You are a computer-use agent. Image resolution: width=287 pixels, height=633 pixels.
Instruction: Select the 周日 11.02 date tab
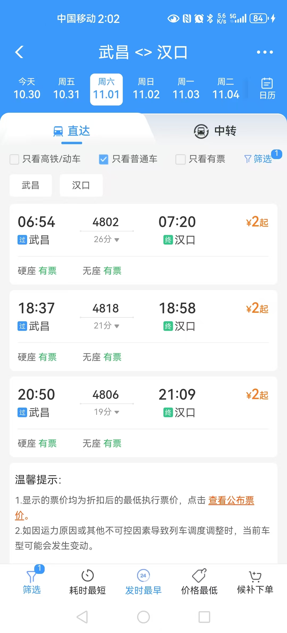point(146,89)
